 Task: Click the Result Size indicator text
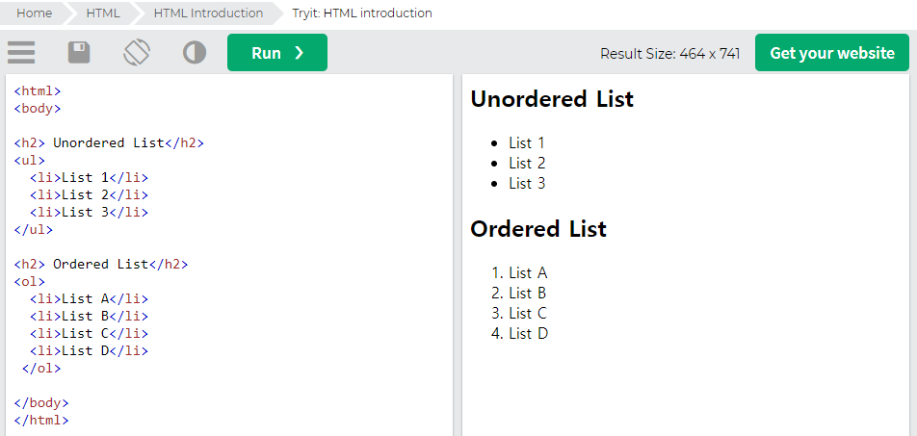pos(670,53)
